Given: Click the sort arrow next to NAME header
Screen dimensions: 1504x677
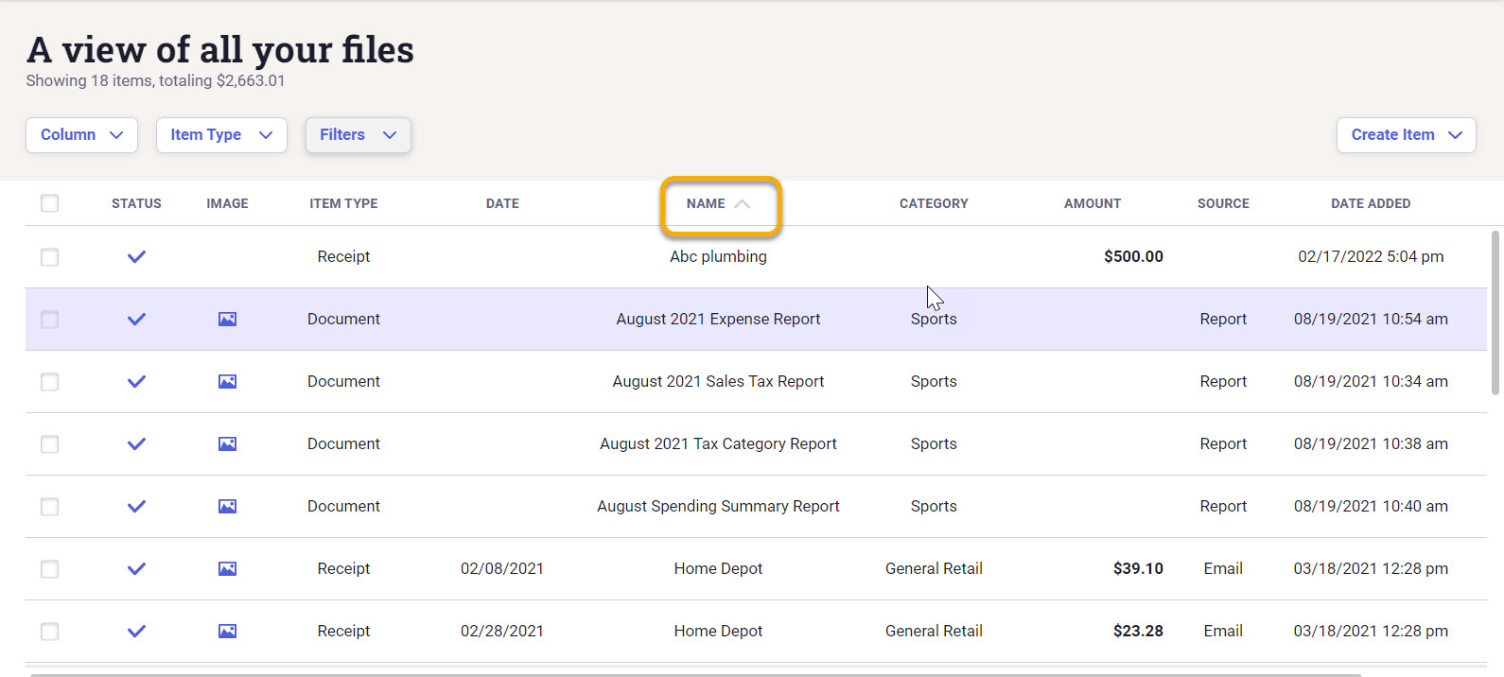Looking at the screenshot, I should tap(743, 203).
